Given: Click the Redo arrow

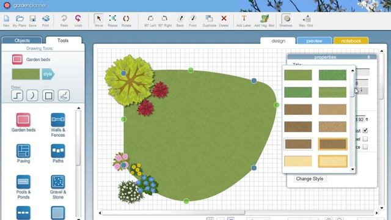Looking at the screenshot, I should click(64, 21).
